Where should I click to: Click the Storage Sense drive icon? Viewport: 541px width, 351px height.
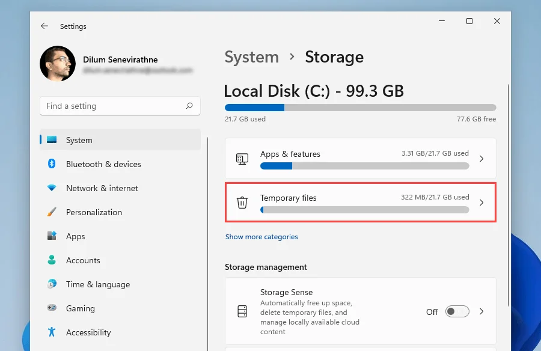point(242,311)
